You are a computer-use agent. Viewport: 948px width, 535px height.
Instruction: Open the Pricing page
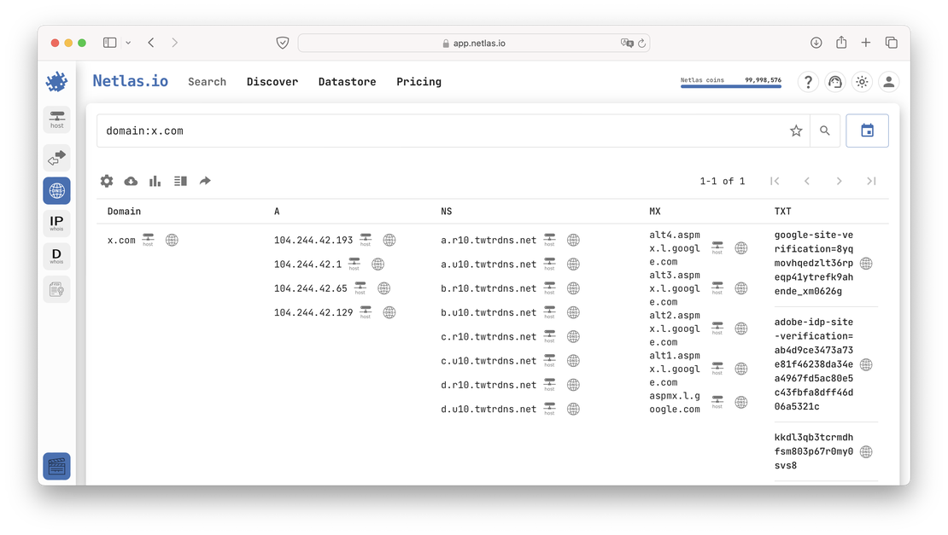point(418,82)
